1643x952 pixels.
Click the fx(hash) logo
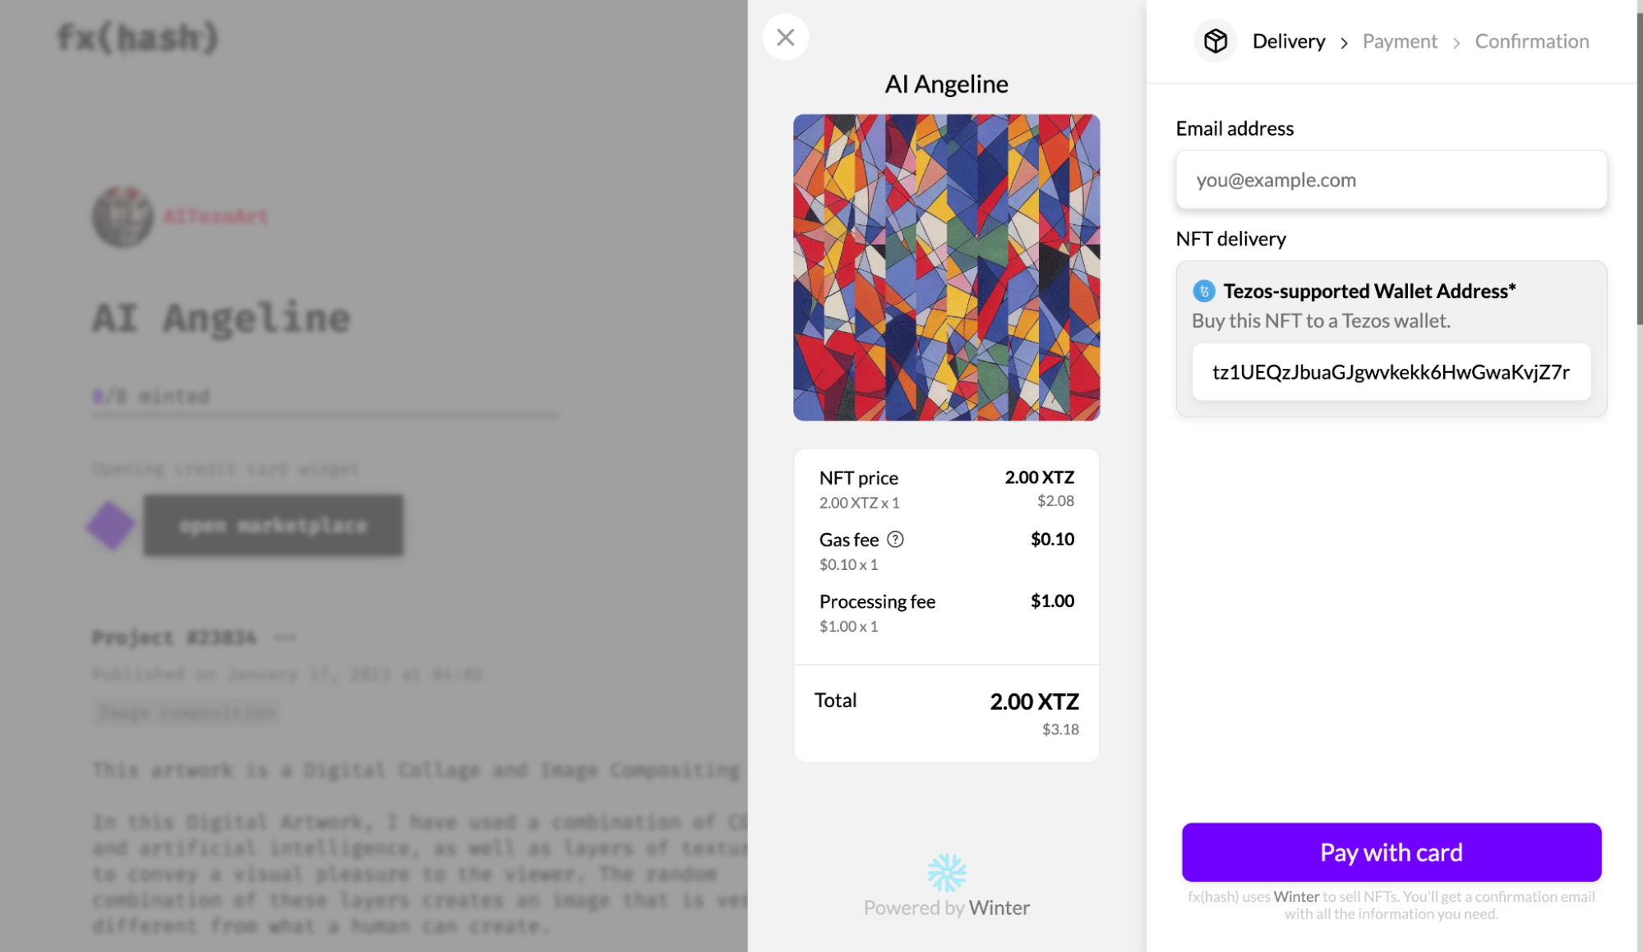138,38
